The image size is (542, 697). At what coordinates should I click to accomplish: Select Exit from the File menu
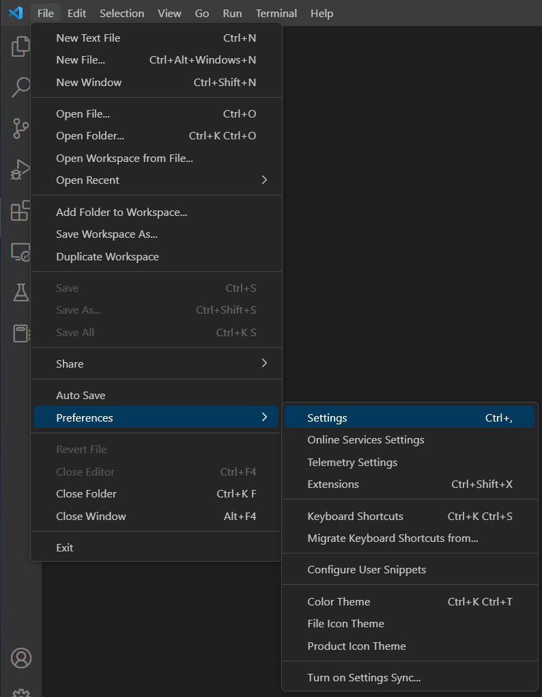pyautogui.click(x=64, y=547)
